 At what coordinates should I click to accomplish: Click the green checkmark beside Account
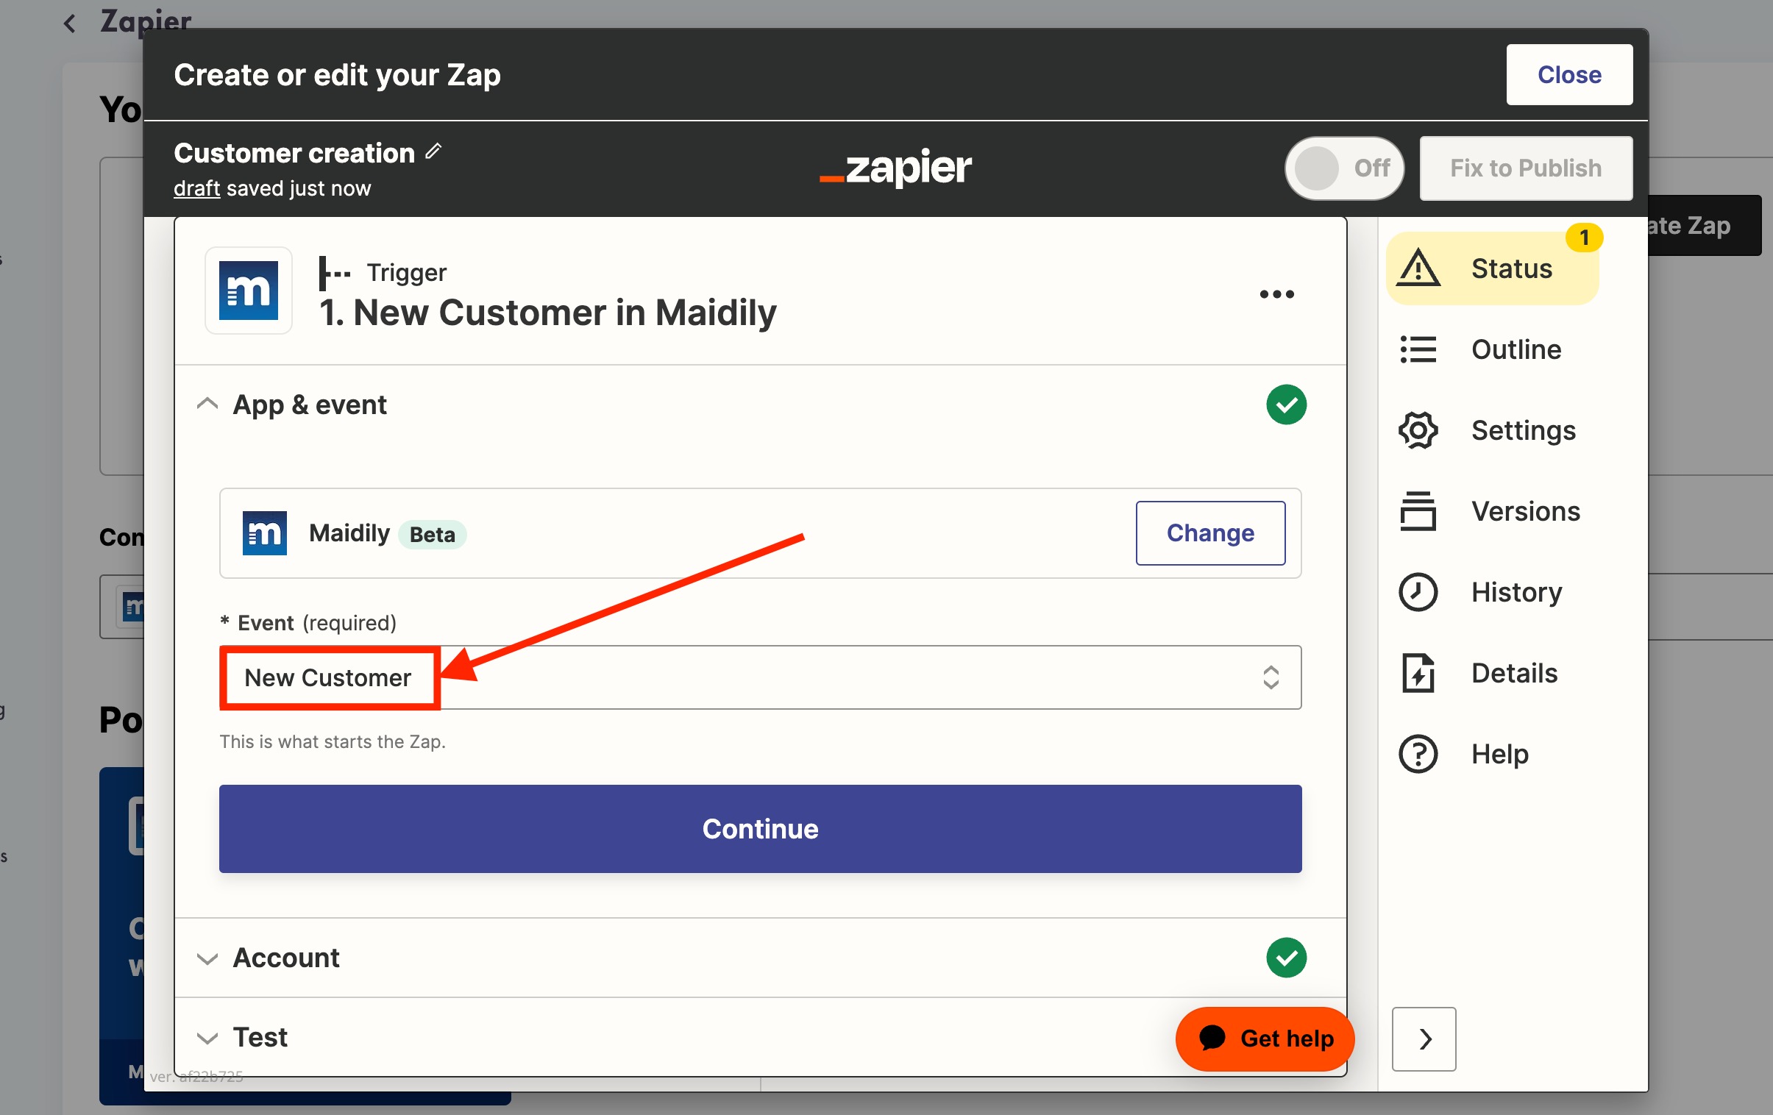coord(1286,958)
